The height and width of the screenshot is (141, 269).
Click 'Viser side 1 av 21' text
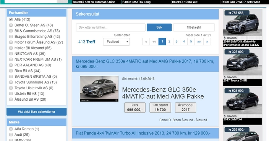(x=198, y=35)
